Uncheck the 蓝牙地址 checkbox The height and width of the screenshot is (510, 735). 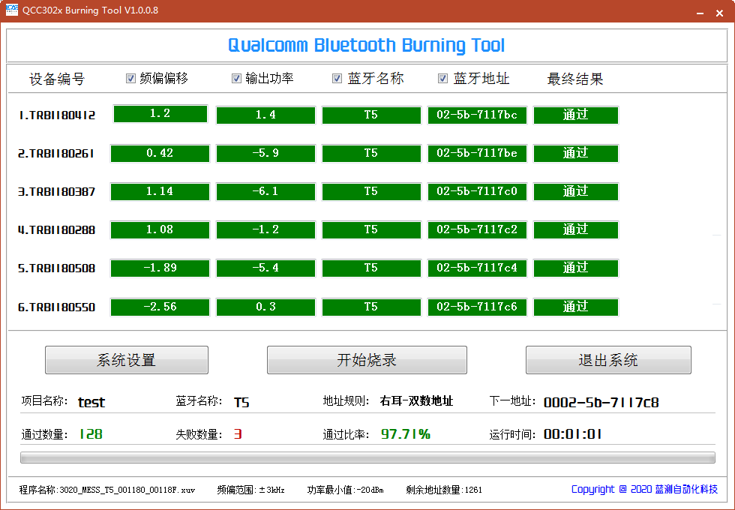click(x=443, y=78)
